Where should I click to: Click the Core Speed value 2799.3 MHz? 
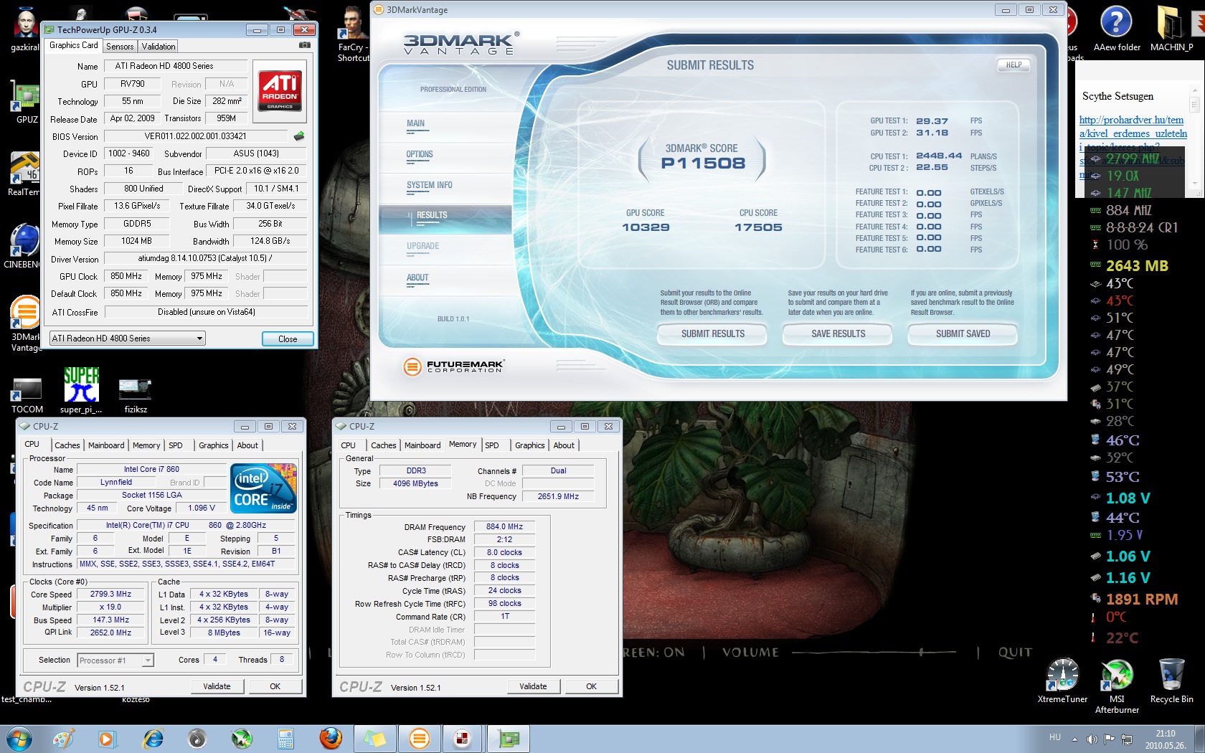pos(110,595)
